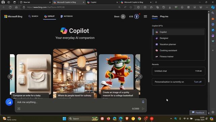Open the sidebar settings gear
This screenshot has width=216, height=122.
(x=213, y=112)
